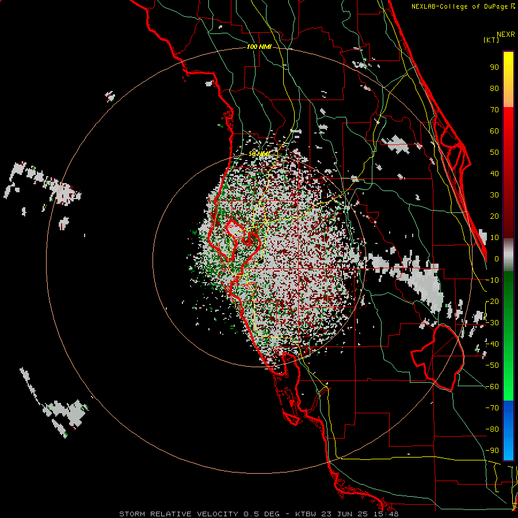Select the positive 10 value on scale
The image size is (518, 518).
tap(494, 238)
